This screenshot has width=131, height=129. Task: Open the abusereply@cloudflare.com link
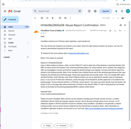(x=79, y=53)
